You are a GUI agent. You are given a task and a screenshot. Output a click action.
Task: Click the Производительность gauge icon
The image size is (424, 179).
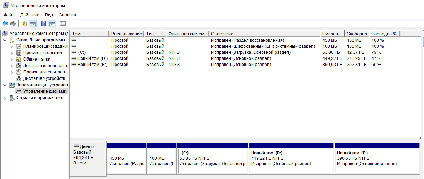(18, 72)
